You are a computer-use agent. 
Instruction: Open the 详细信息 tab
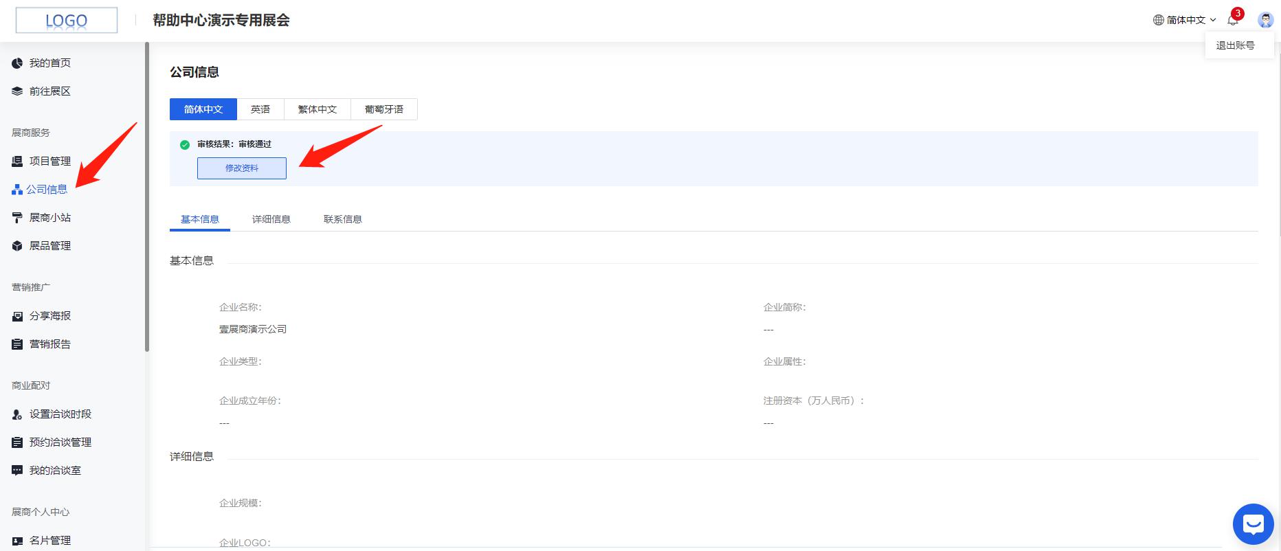271,219
